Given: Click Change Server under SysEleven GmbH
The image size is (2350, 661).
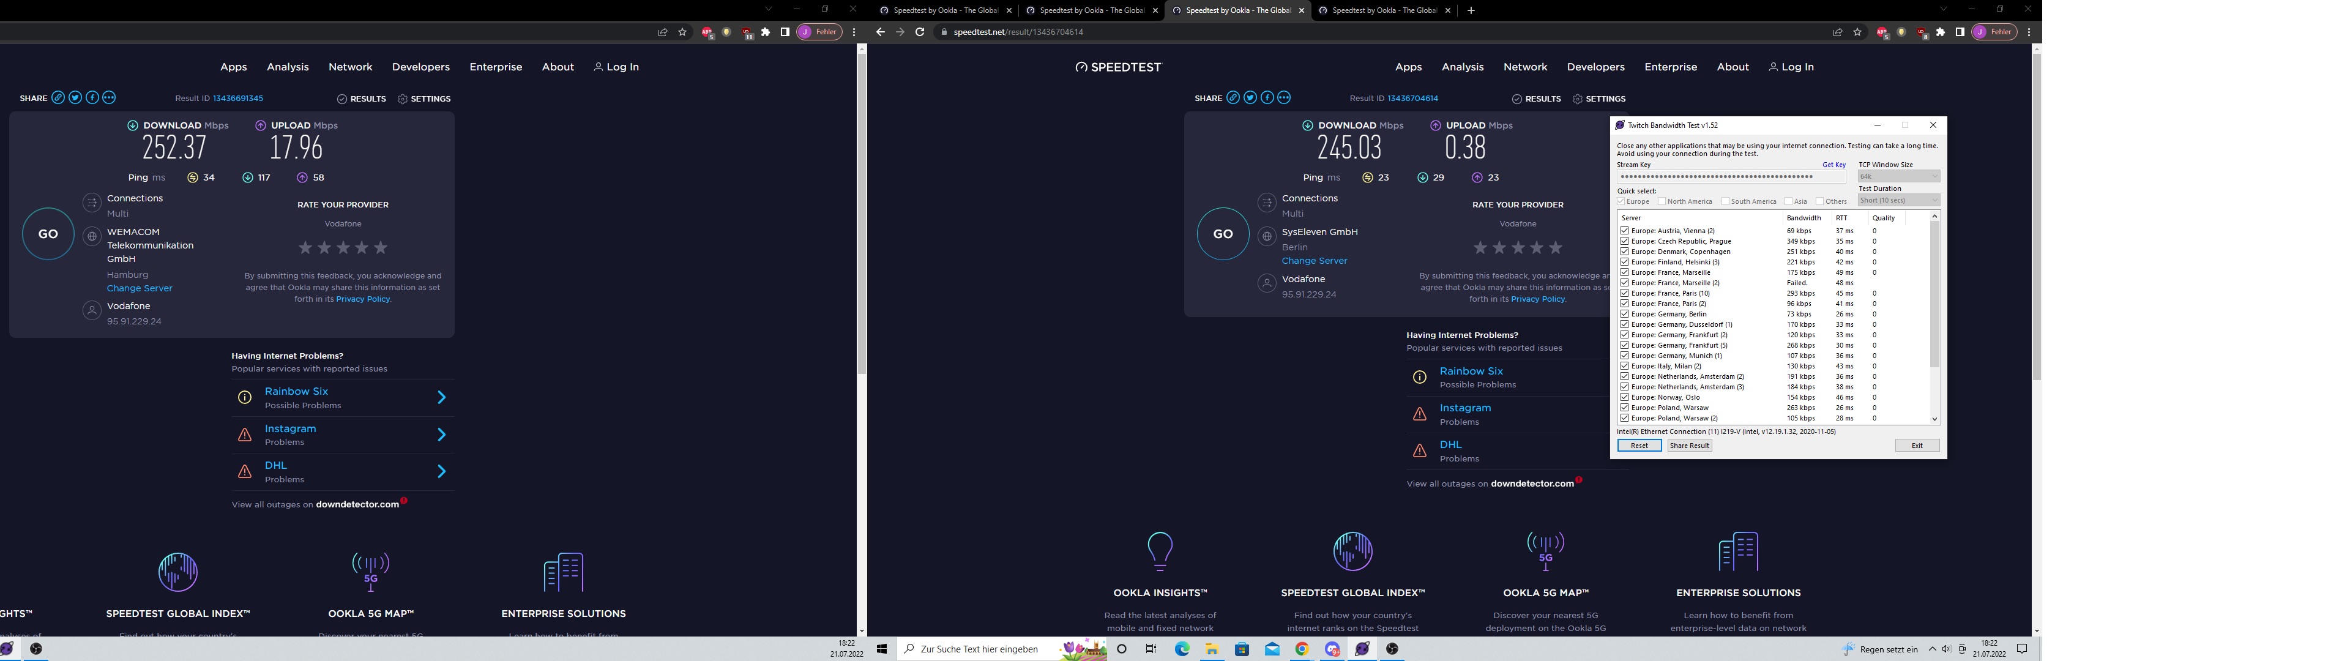Looking at the screenshot, I should tap(1314, 261).
